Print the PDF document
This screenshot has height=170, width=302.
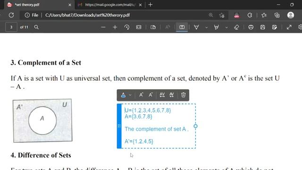click(x=251, y=27)
